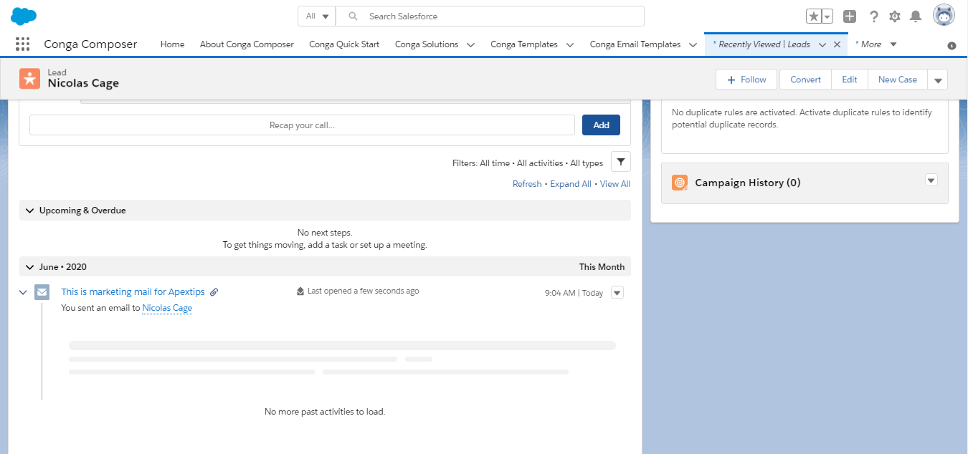Collapse the marketing email details chevron
The height and width of the screenshot is (454, 968).
pos(23,292)
